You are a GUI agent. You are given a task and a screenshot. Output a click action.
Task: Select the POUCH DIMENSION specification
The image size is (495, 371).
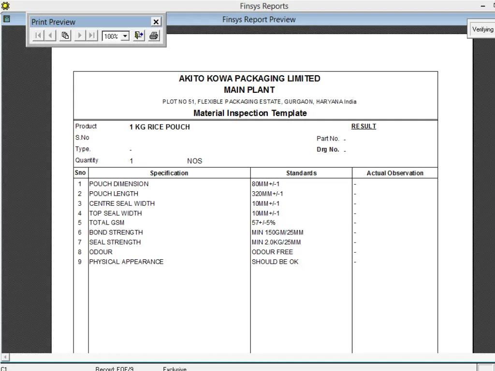click(x=119, y=184)
